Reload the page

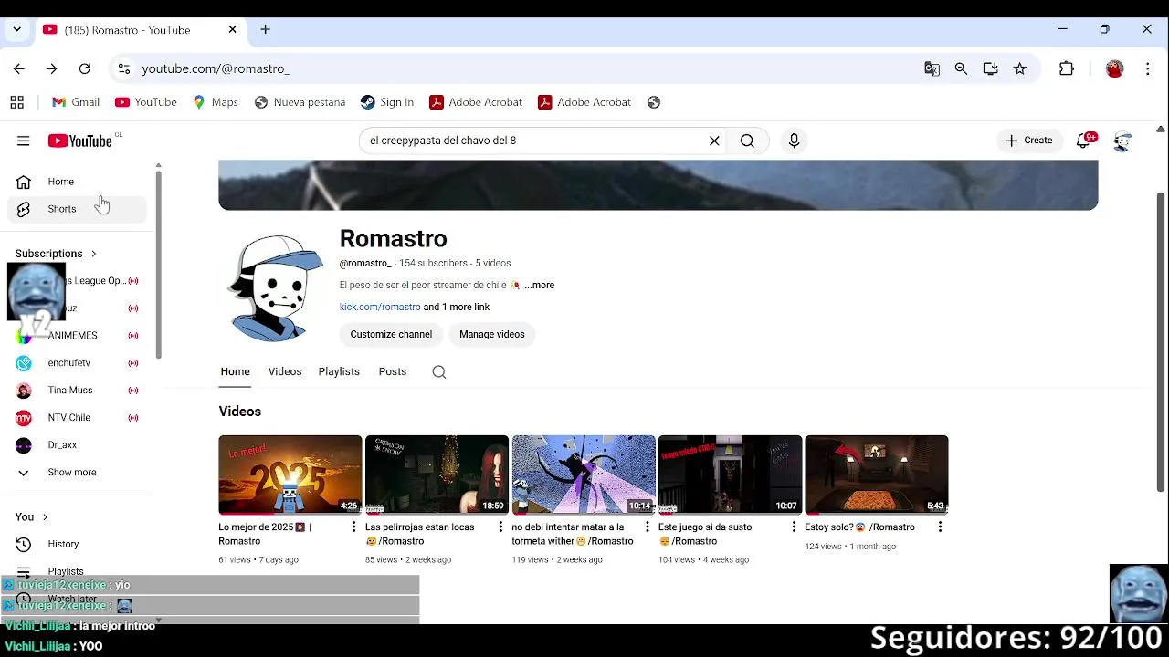point(85,68)
